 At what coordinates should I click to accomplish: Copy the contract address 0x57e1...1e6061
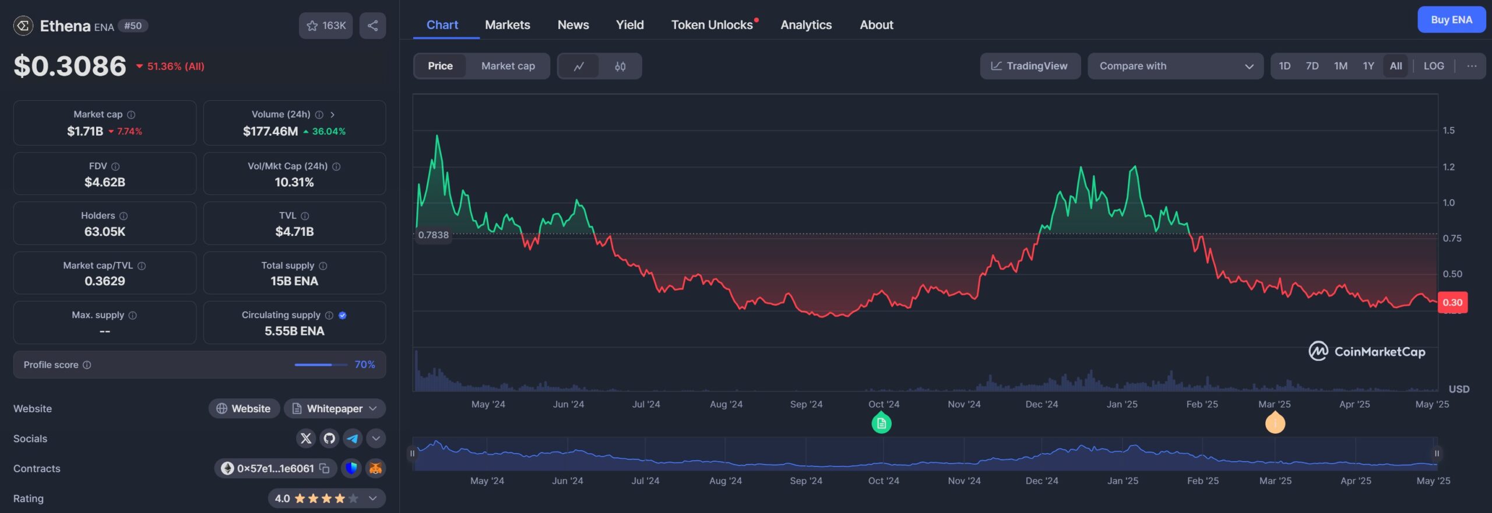click(325, 469)
